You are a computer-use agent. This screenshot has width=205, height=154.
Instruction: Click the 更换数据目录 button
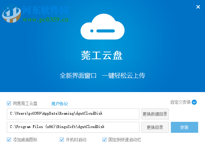coord(155,114)
